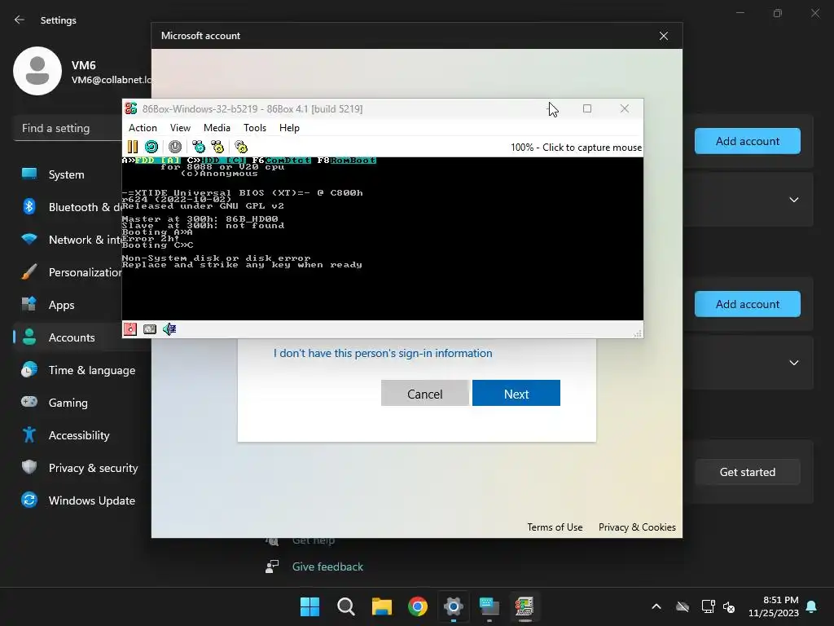Click the Windows Update sync icon

tap(29, 500)
